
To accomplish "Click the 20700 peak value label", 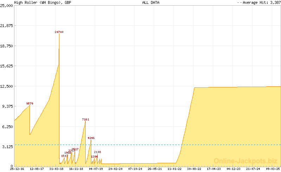I will 59,32.
